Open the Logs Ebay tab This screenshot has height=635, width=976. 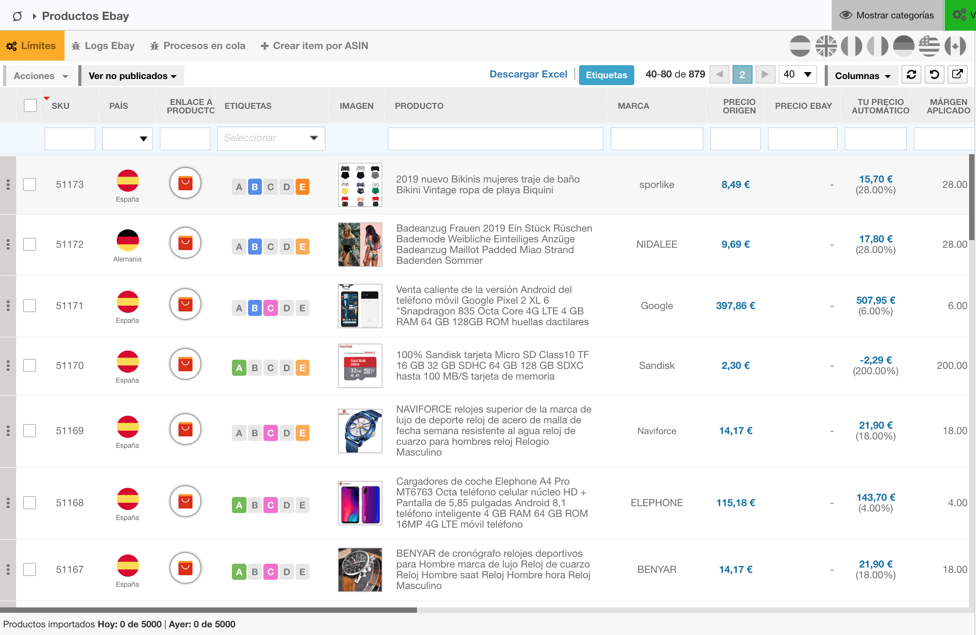[103, 46]
